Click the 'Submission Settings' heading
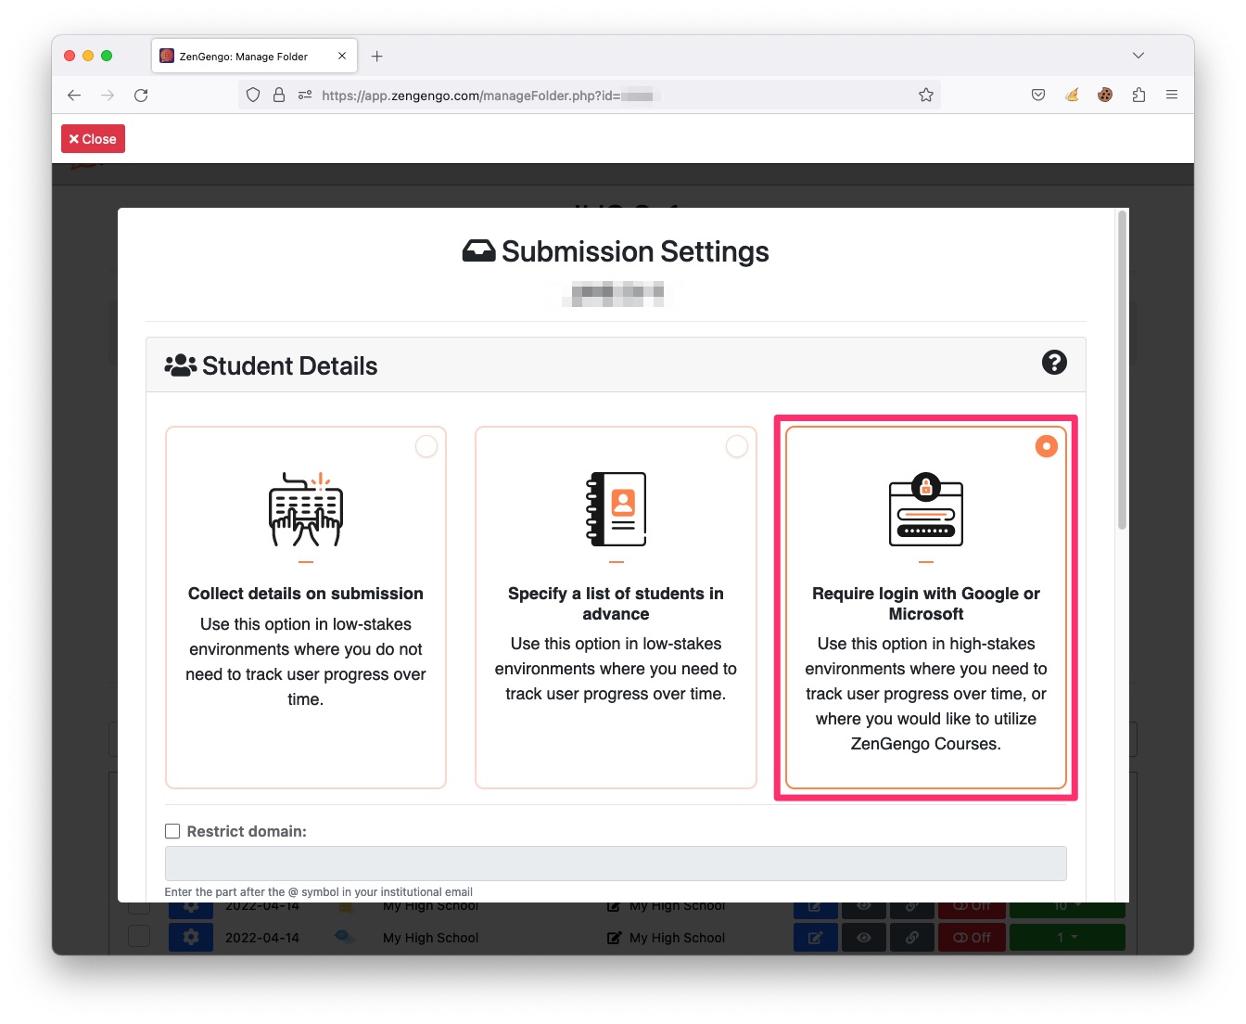The width and height of the screenshot is (1246, 1024). click(635, 251)
